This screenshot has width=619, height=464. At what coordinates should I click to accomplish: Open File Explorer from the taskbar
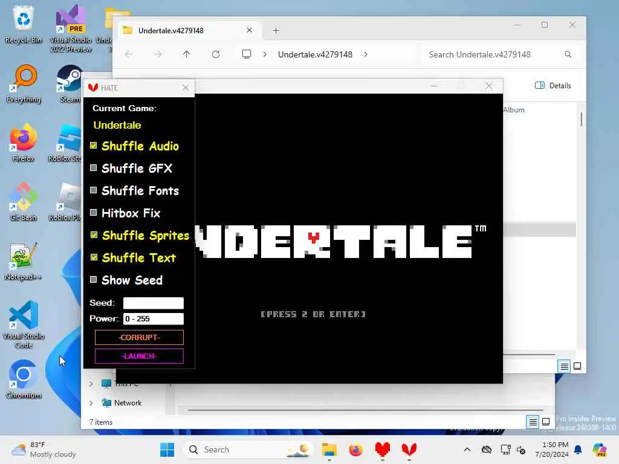(x=329, y=449)
